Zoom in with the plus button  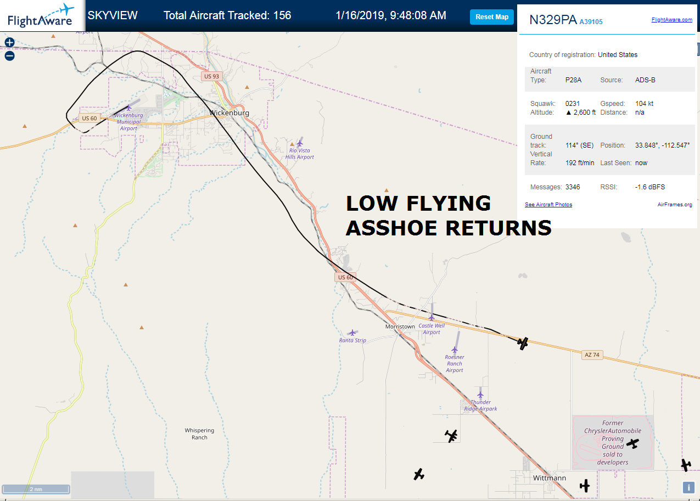pos(9,42)
